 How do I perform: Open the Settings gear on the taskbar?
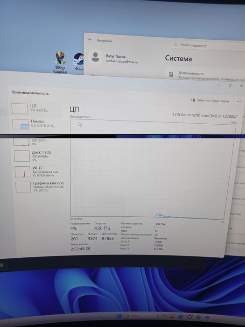pos(198,317)
